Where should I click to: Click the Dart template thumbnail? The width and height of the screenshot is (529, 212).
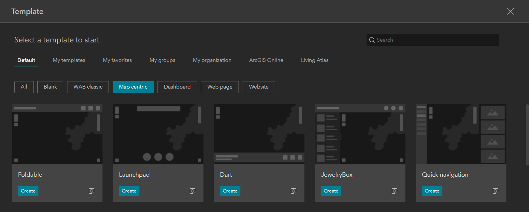[259, 134]
